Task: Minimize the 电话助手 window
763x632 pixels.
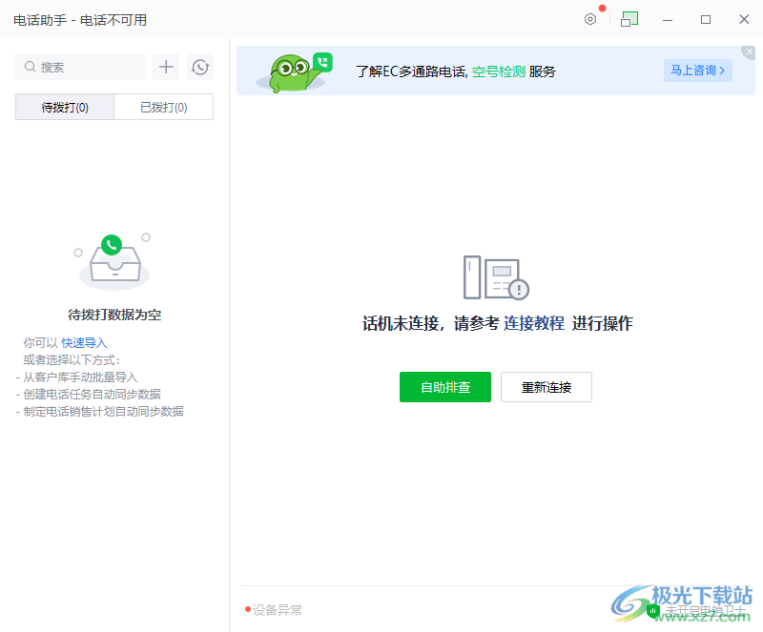Action: (x=668, y=19)
